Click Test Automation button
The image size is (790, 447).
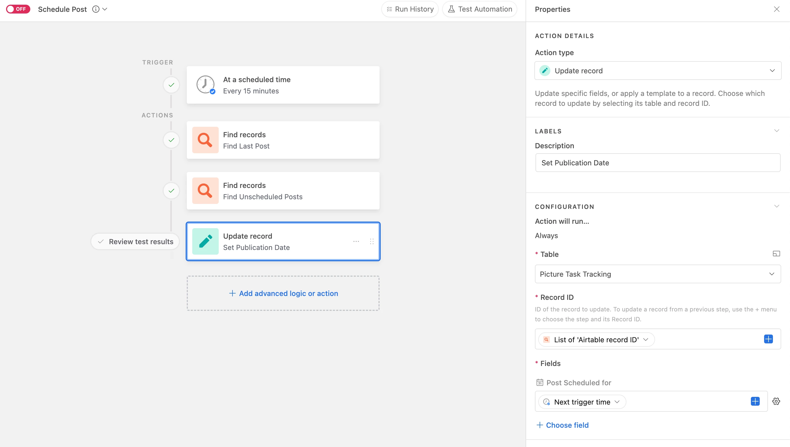tap(480, 9)
